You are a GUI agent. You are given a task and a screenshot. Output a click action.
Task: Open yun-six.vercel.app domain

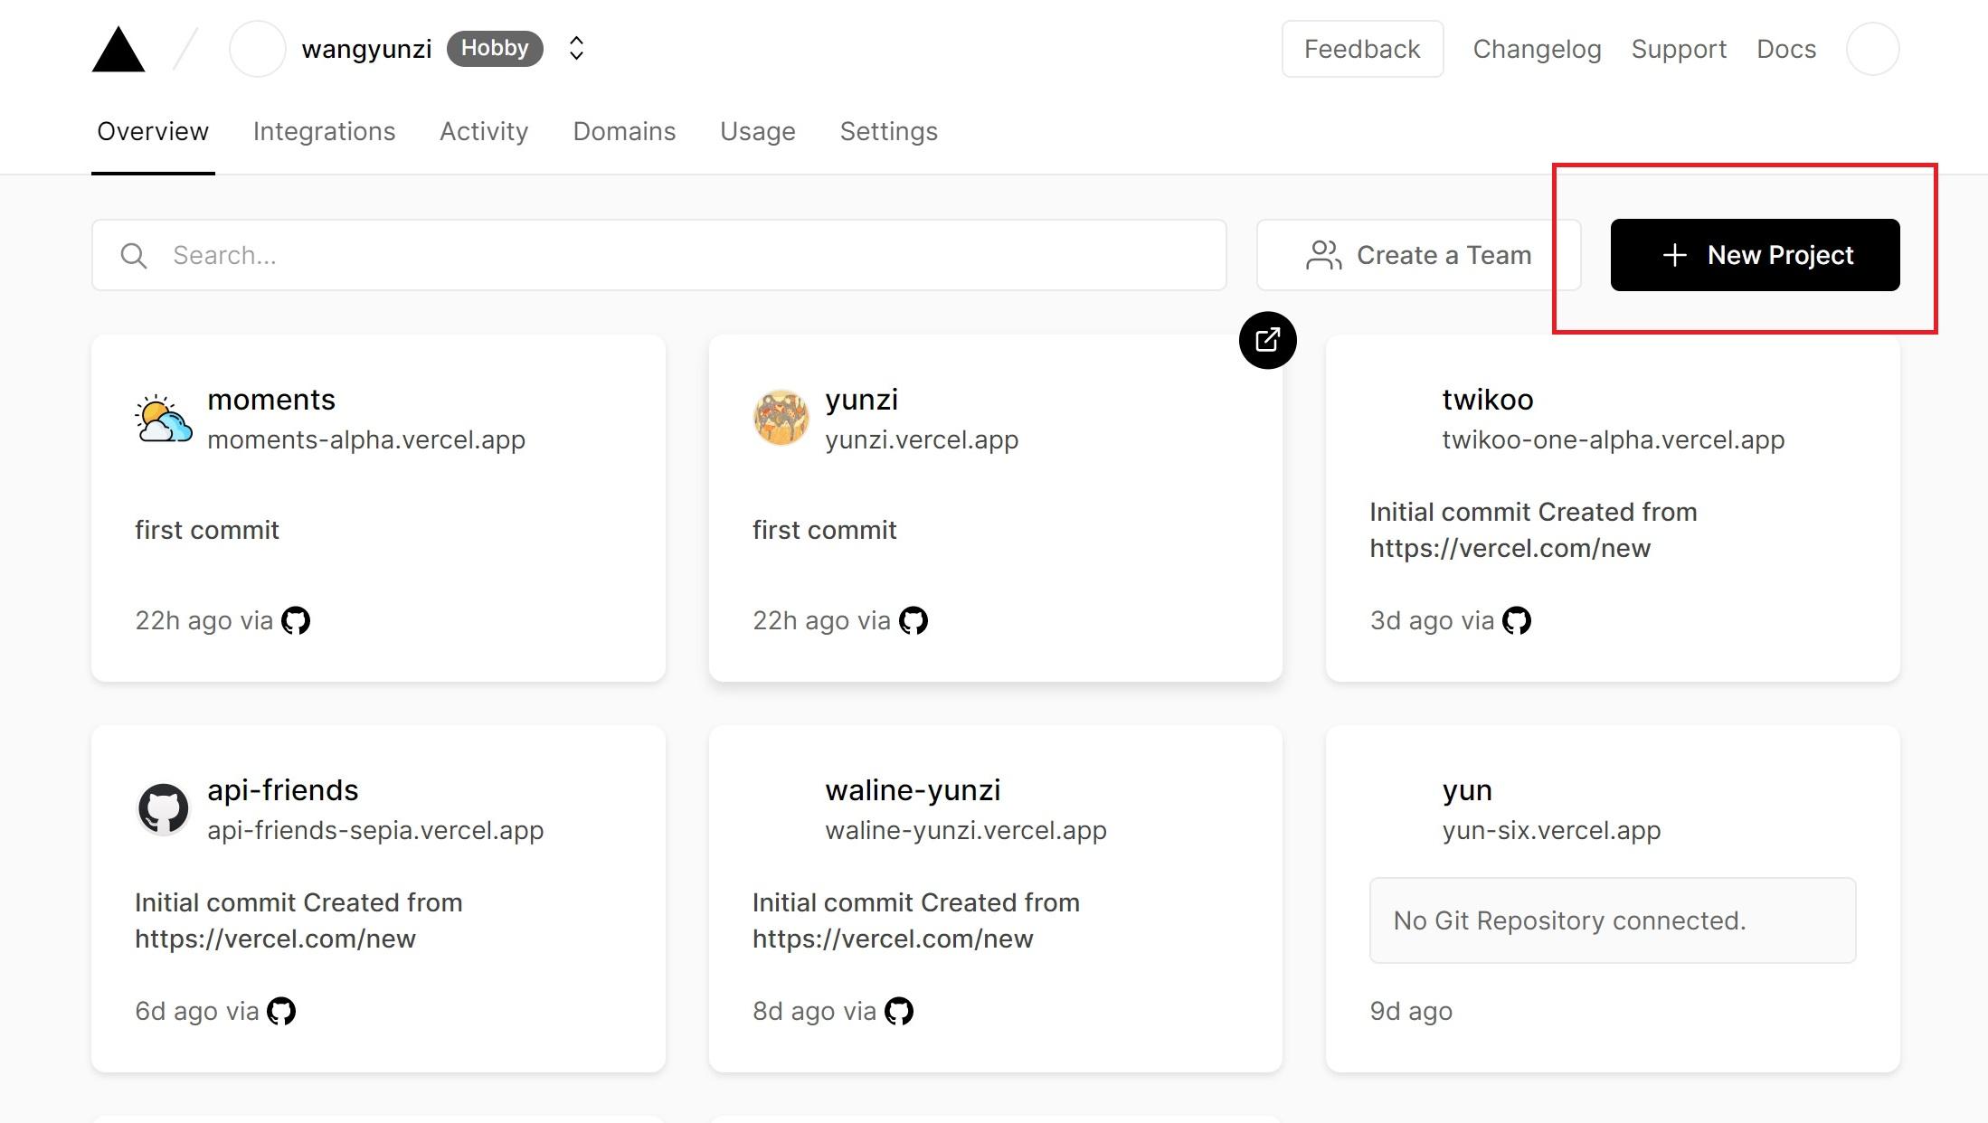(x=1552, y=830)
